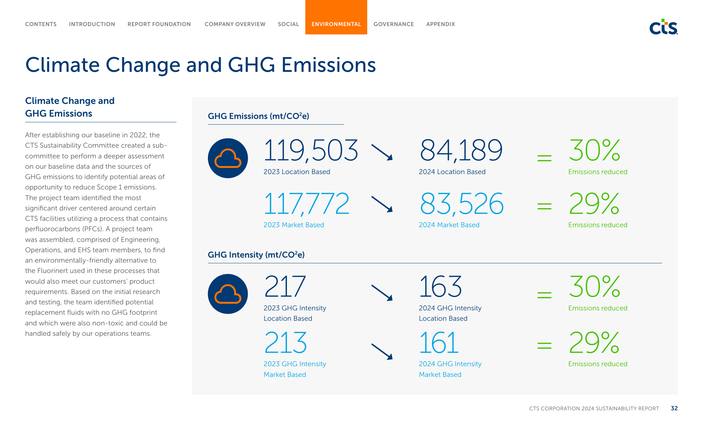Click 29% next to 83,526

pyautogui.click(x=595, y=203)
